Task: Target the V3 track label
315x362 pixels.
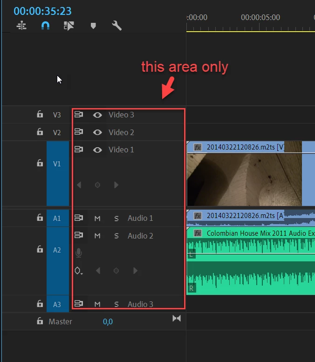Action: click(57, 115)
